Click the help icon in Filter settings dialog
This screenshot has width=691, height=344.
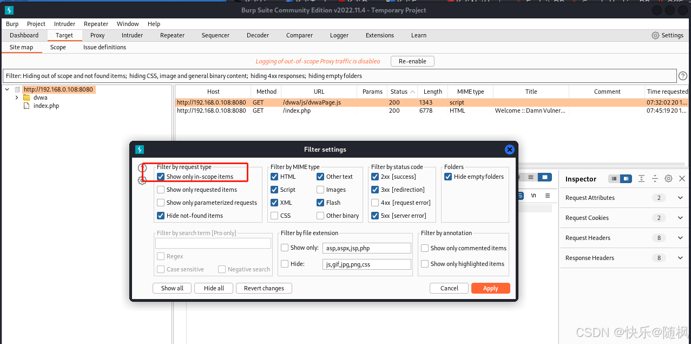click(x=142, y=168)
